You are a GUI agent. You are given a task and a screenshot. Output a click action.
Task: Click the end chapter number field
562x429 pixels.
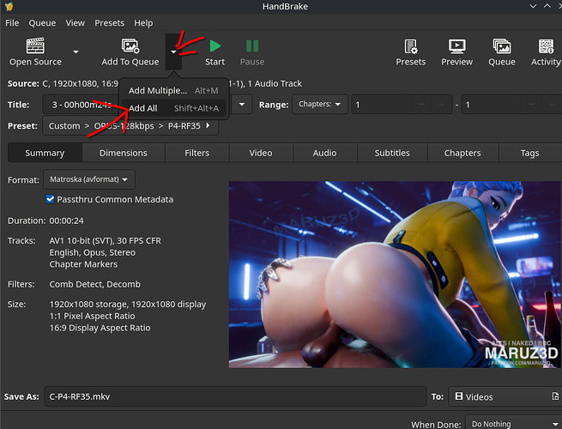[491, 105]
